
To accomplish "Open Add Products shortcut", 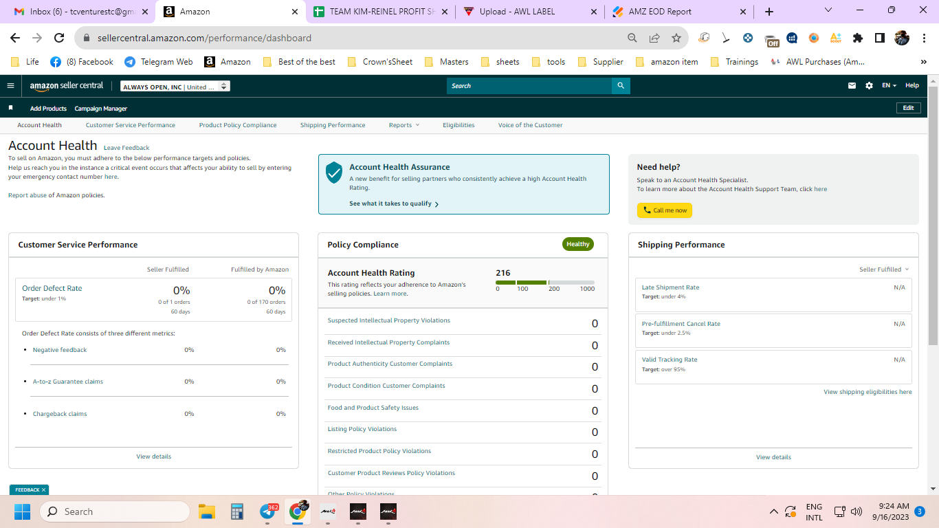I will (x=48, y=109).
